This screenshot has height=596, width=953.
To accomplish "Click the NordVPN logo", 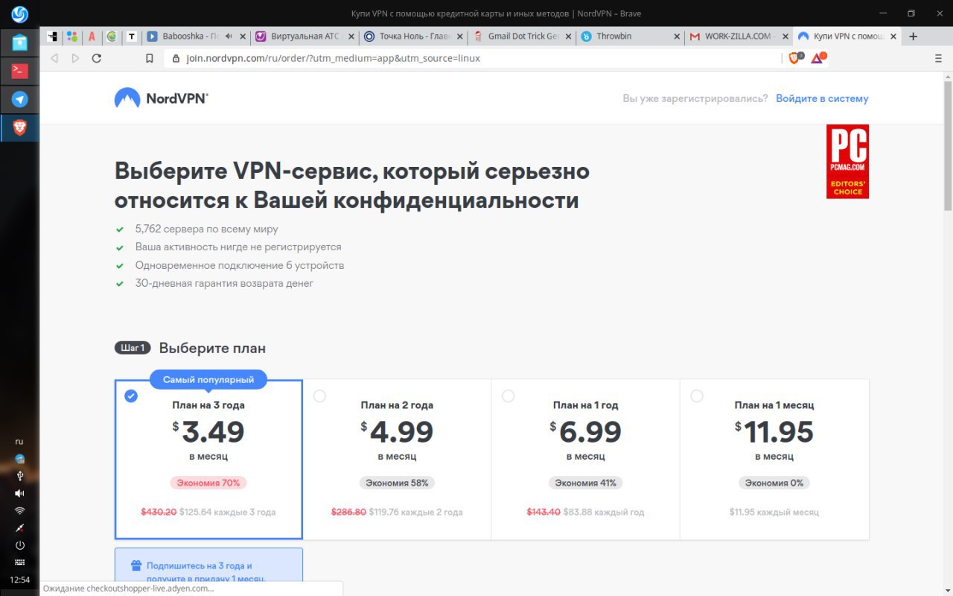I will [x=161, y=98].
